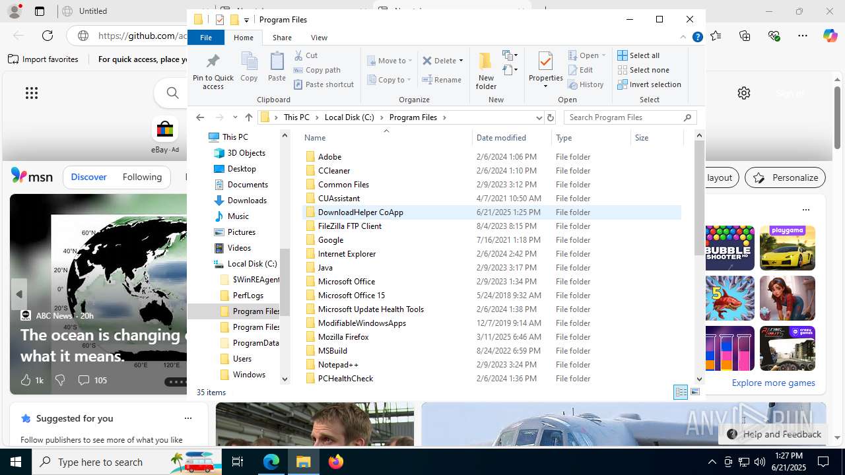Sort by the Size column

click(656, 138)
